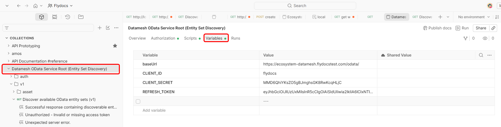This screenshot has height=127, width=501.
Task: Open the POST create request tab
Action: coord(266,17)
